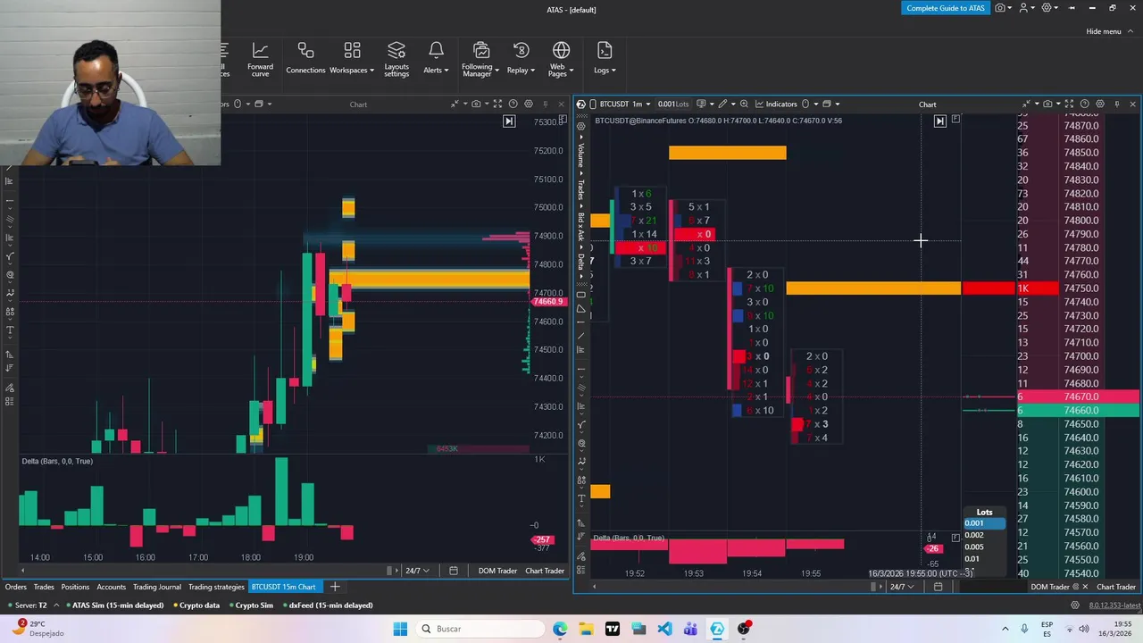Select 0.01 lot size
The height and width of the screenshot is (643, 1143).
coord(984,559)
